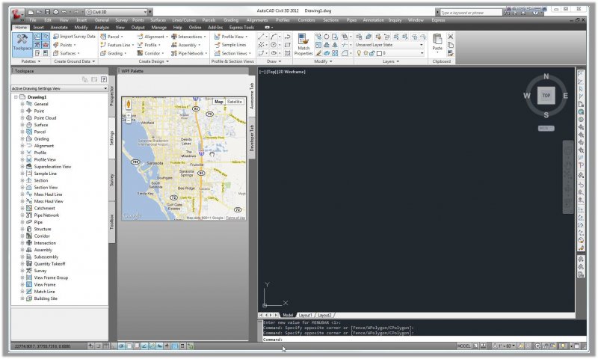The width and height of the screenshot is (598, 359).
Task: Select Building Site tree item
Action: tap(46, 298)
